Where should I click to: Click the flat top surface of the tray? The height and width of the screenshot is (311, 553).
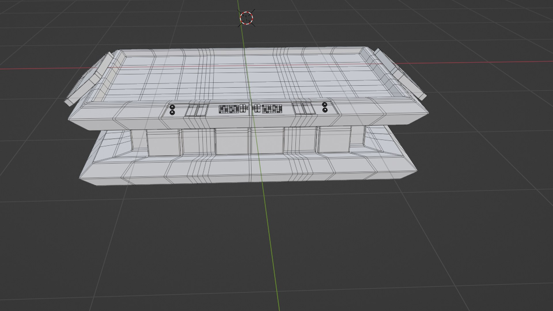(x=248, y=76)
